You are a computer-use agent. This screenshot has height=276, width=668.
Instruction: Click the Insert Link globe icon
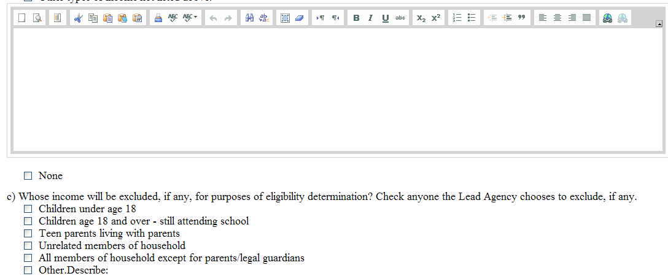coord(607,18)
